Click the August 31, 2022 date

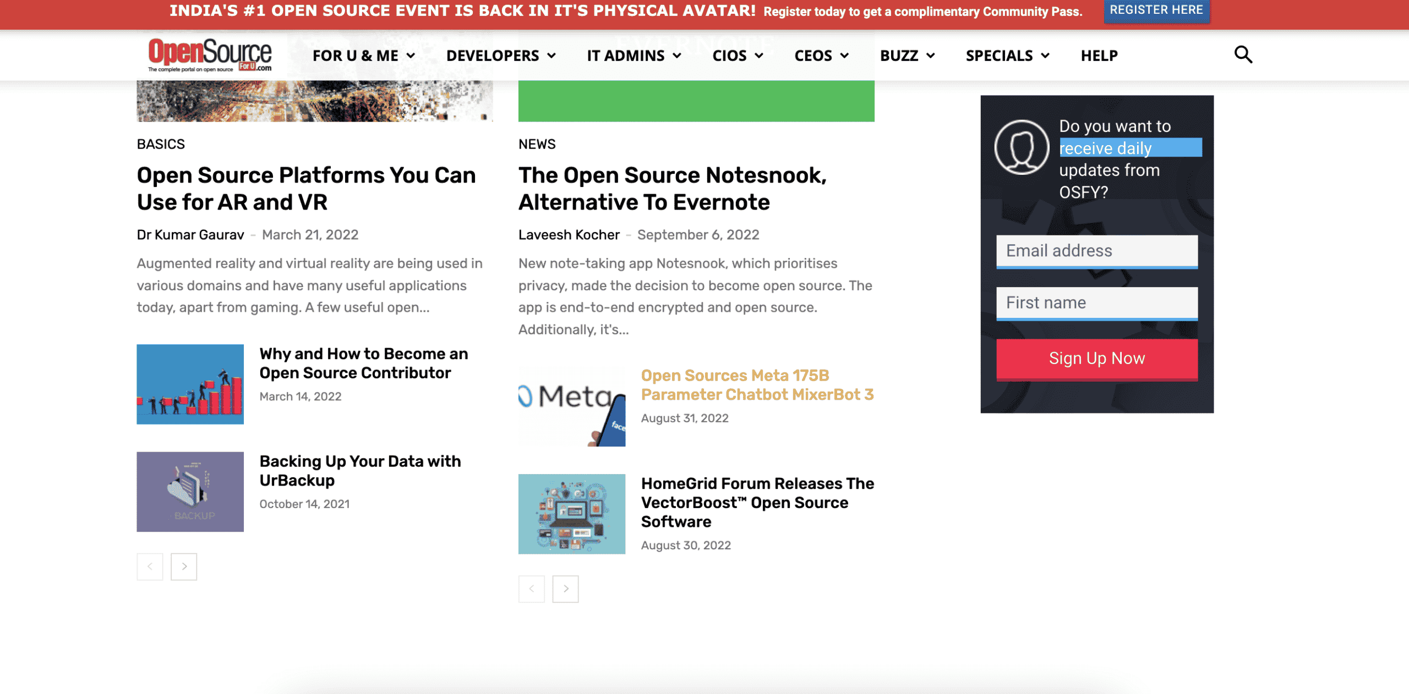tap(685, 418)
